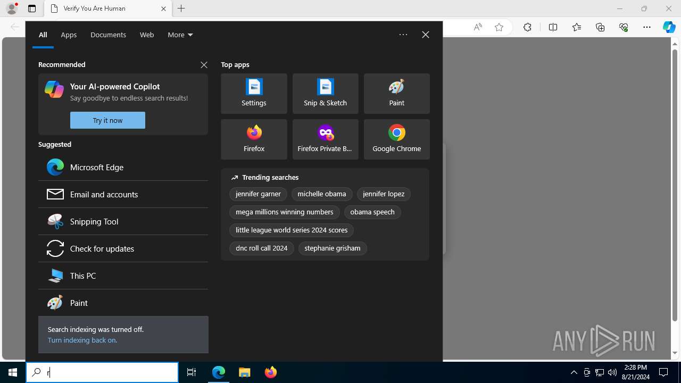Select the All search filter tab
The width and height of the screenshot is (681, 383).
click(43, 35)
